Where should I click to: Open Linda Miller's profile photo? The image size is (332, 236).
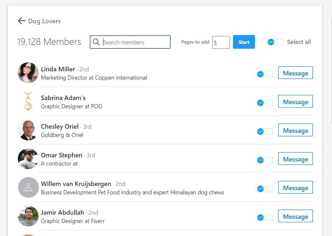point(28,73)
